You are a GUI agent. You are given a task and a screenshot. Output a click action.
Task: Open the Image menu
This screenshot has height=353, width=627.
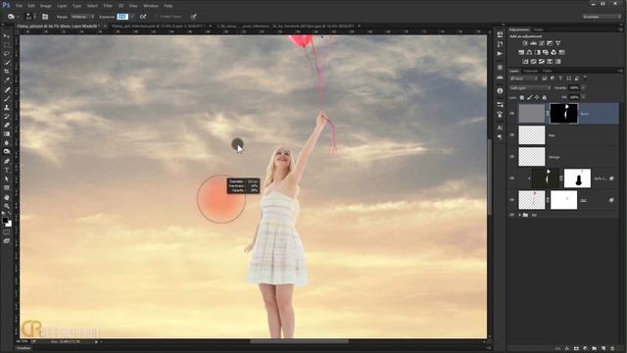pos(46,6)
